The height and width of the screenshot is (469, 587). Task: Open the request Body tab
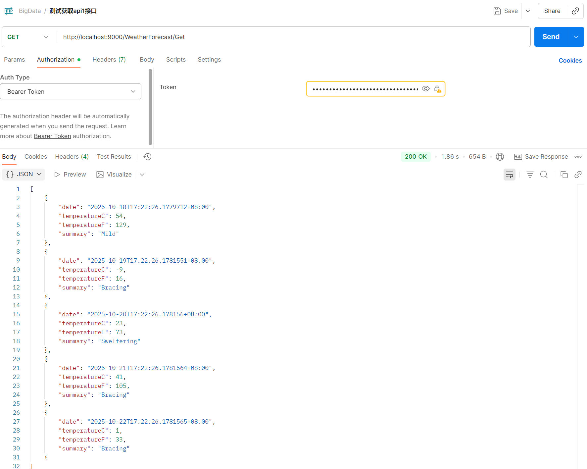(147, 60)
